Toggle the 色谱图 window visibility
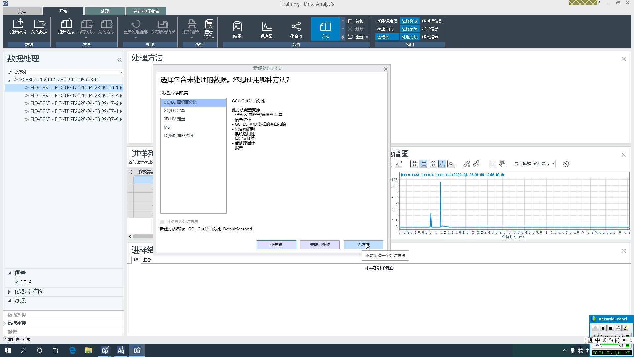Image resolution: width=634 pixels, height=357 pixels. click(x=386, y=37)
